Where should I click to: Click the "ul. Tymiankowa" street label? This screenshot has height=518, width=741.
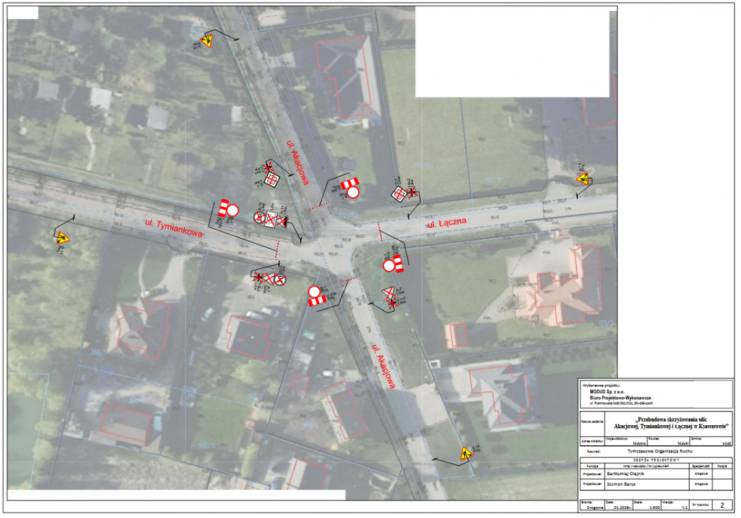(x=174, y=228)
